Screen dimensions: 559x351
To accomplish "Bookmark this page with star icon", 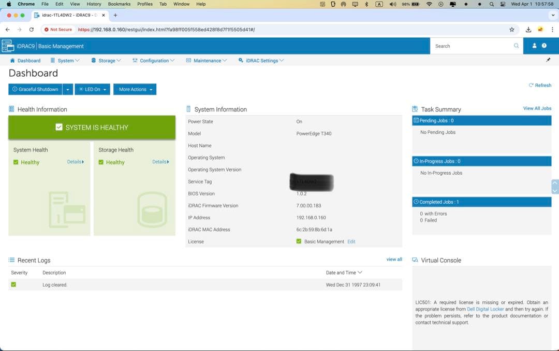I will (x=511, y=30).
